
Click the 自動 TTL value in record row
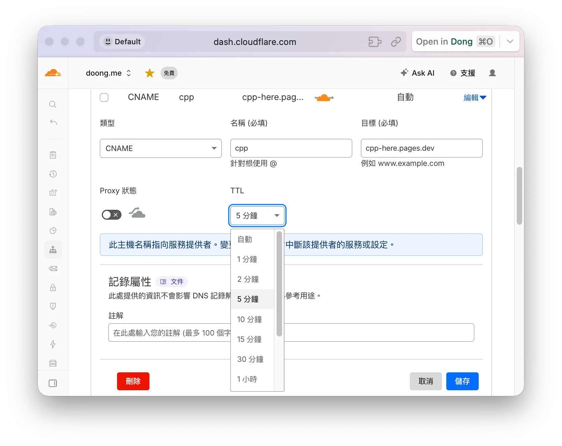coord(405,97)
